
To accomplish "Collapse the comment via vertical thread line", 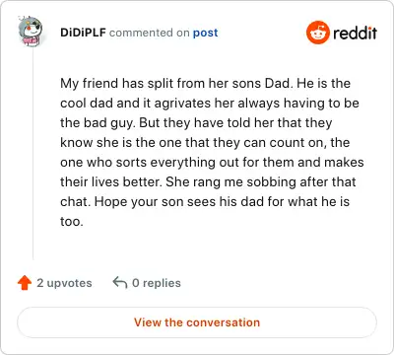I will tap(33, 153).
